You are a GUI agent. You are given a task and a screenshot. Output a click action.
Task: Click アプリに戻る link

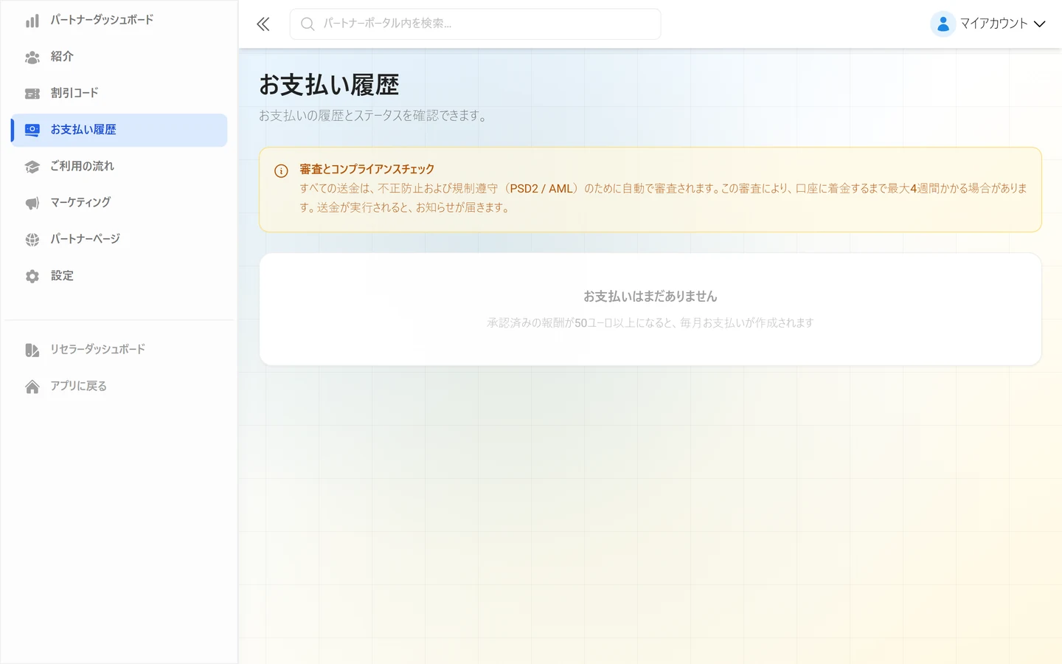119,386
